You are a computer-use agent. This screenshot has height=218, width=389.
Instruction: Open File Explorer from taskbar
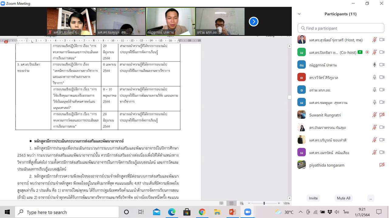click(217, 212)
